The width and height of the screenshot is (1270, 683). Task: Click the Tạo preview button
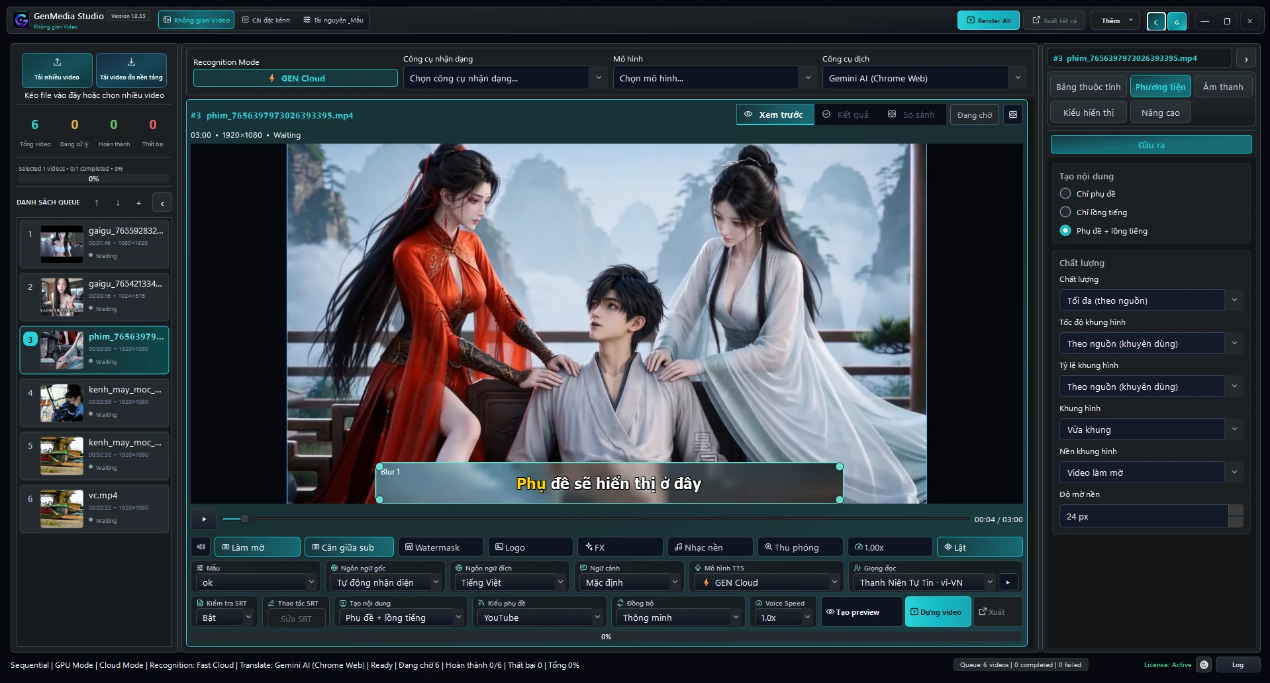point(861,612)
